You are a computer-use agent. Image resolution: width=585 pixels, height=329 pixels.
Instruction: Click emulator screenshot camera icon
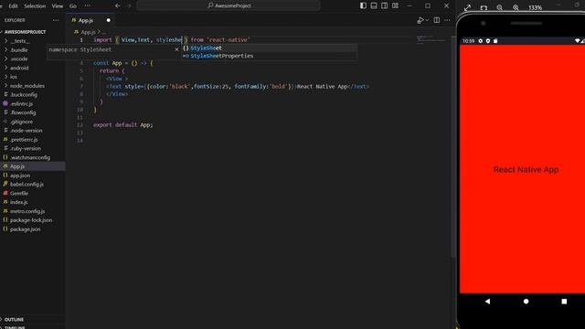click(484, 7)
